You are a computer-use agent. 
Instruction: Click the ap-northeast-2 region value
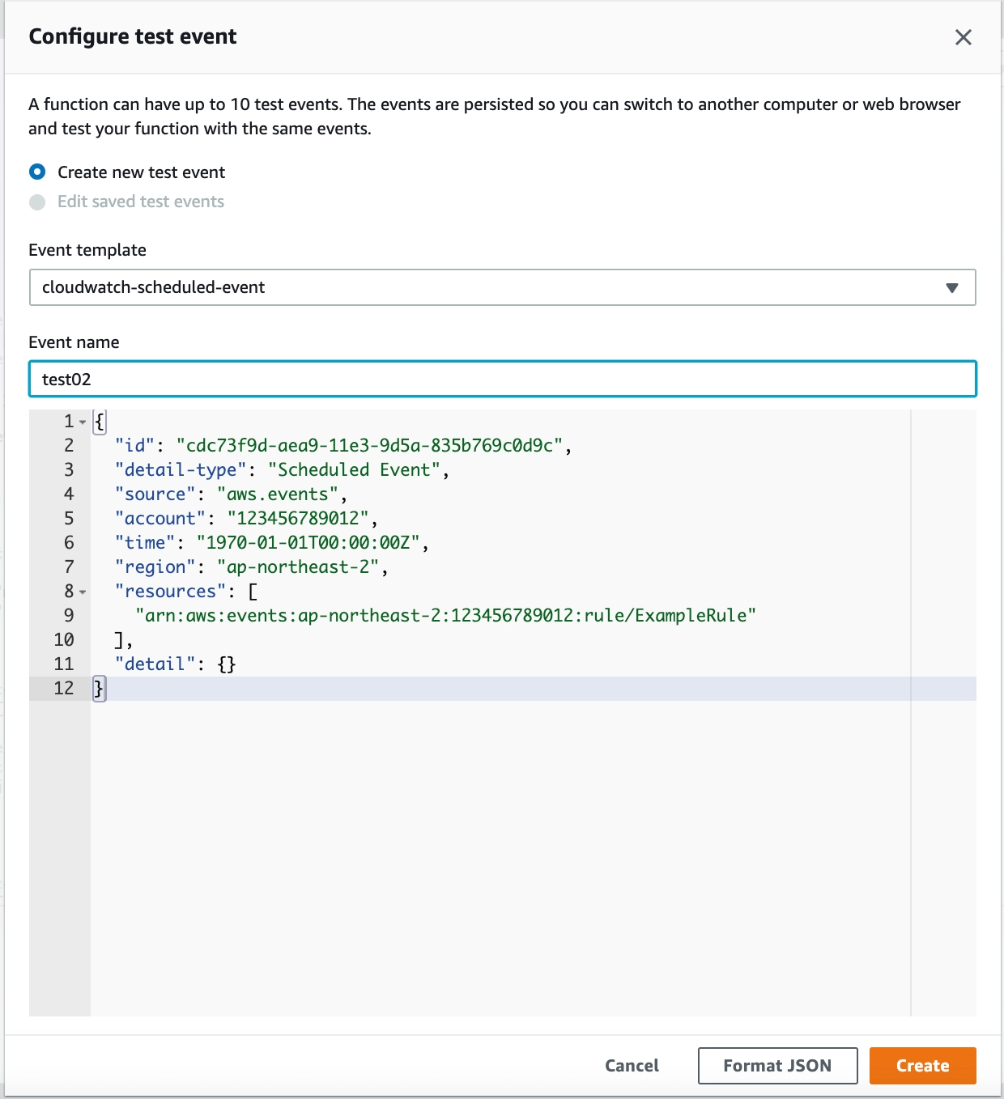click(x=297, y=567)
